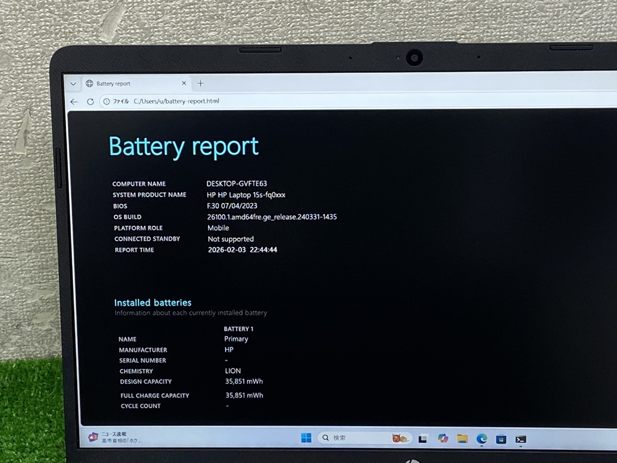This screenshot has height=463, width=617.
Task: Click the browser back arrow
Action: click(74, 101)
